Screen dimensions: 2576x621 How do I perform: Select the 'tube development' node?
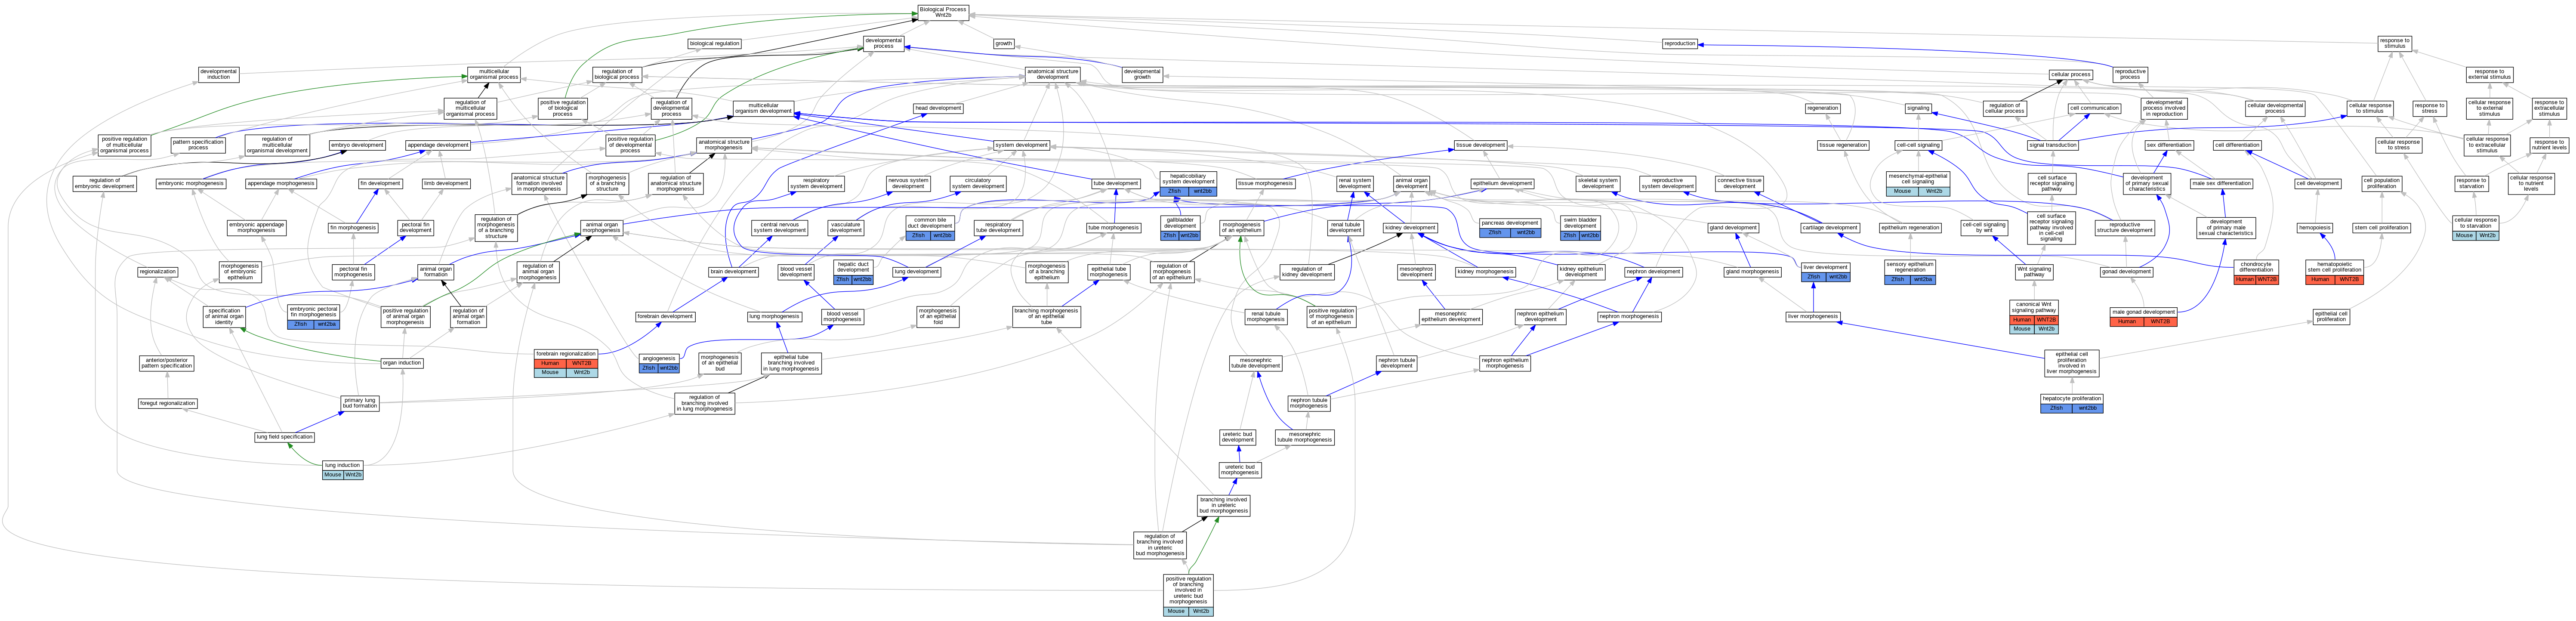(1116, 184)
